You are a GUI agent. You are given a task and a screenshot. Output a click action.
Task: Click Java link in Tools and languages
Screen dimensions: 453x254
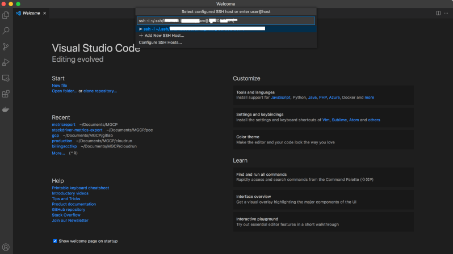click(x=312, y=98)
